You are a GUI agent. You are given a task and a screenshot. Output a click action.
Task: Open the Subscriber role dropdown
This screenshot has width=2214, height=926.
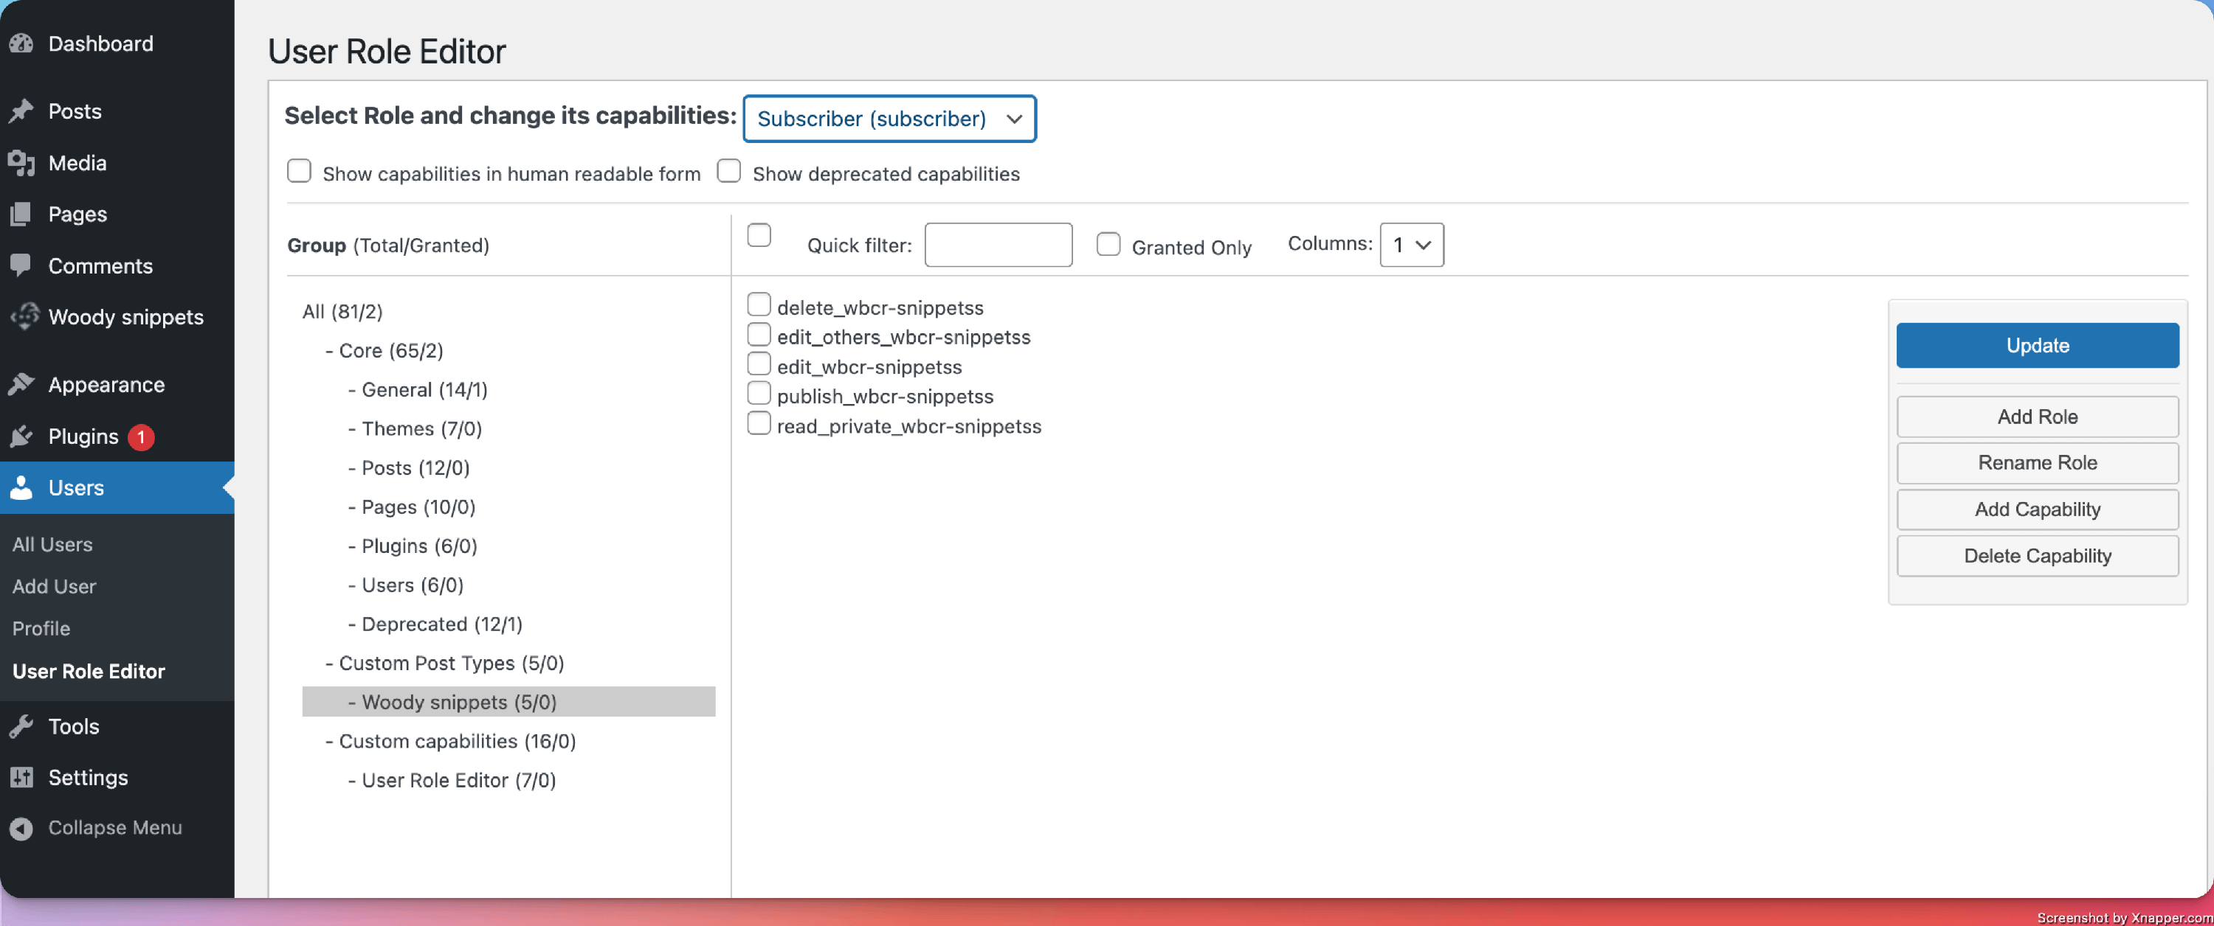point(889,119)
